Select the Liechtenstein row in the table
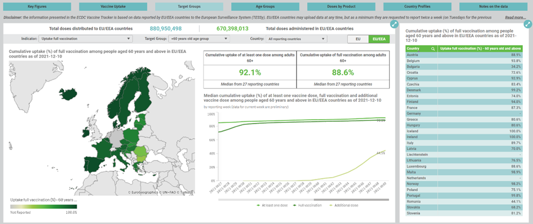The height and width of the screenshot is (224, 533). (x=464, y=155)
